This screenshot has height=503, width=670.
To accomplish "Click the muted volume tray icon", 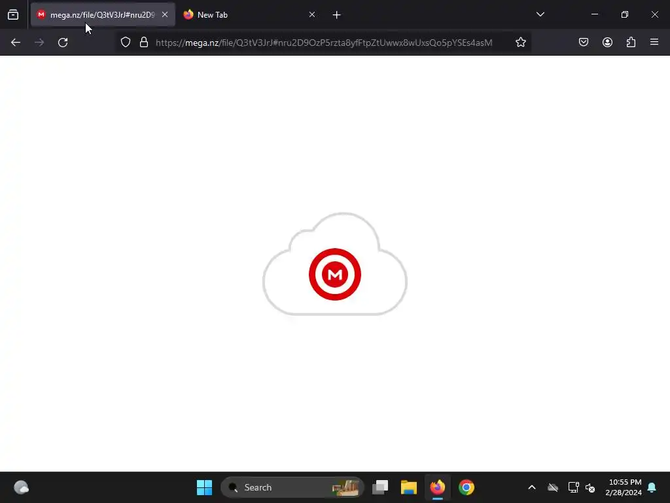I will [591, 487].
